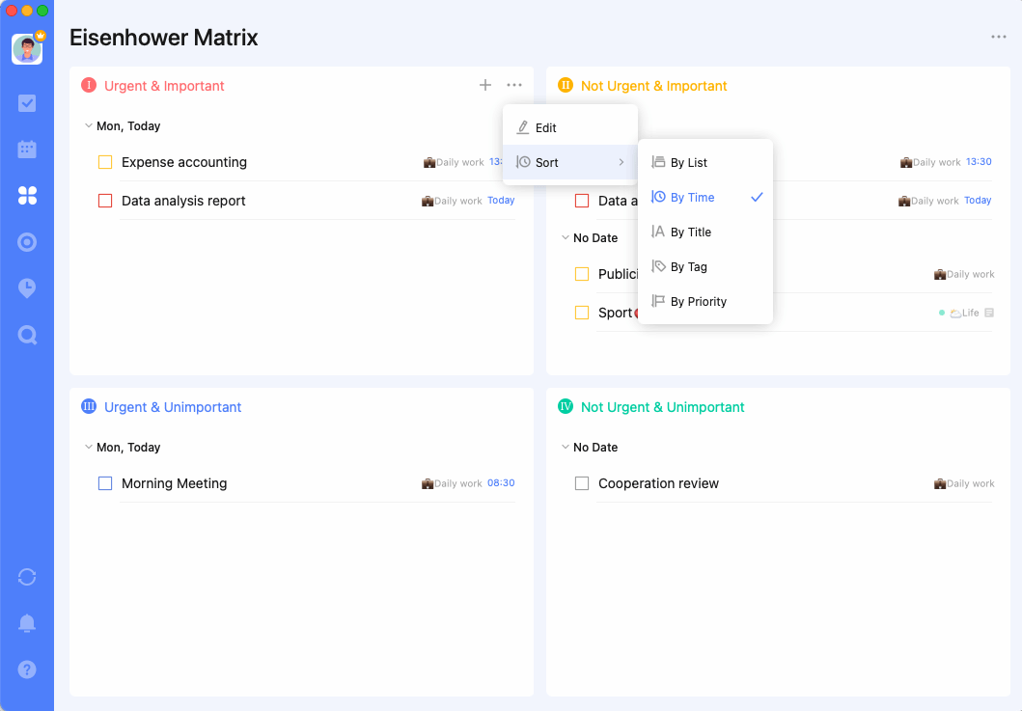
Task: Sort tasks By Title
Action: point(692,232)
